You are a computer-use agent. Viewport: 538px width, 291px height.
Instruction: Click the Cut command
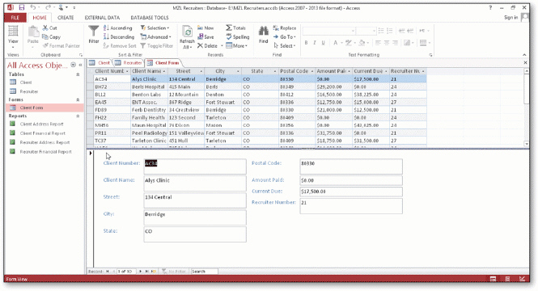tap(49, 27)
